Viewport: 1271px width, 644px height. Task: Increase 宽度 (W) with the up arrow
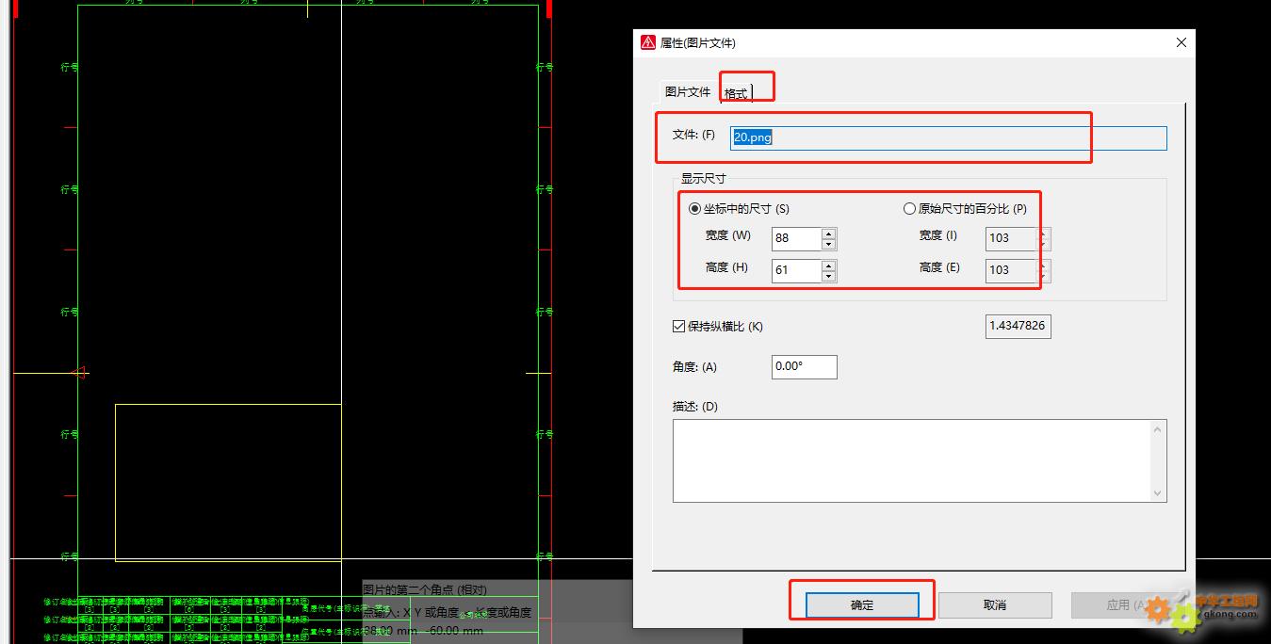pyautogui.click(x=828, y=233)
